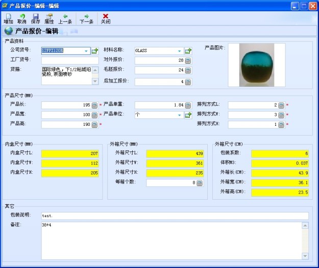Go to previous record with 上一条
Screen dimensions: 319x268
[65, 19]
